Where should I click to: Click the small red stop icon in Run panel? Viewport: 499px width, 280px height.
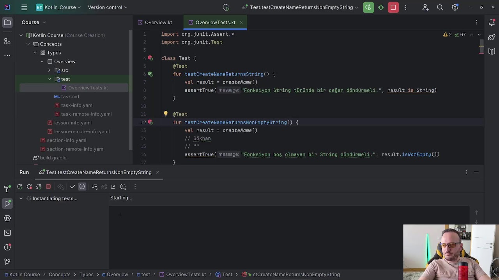[48, 187]
